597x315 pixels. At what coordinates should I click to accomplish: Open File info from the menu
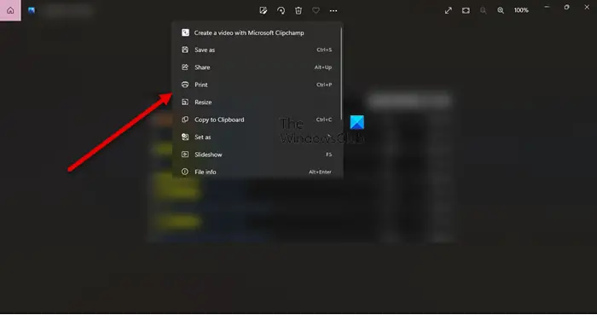click(258, 172)
